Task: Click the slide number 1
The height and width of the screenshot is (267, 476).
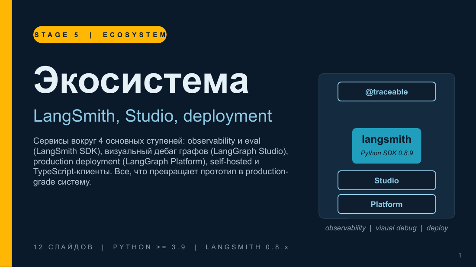Action: pyautogui.click(x=460, y=255)
